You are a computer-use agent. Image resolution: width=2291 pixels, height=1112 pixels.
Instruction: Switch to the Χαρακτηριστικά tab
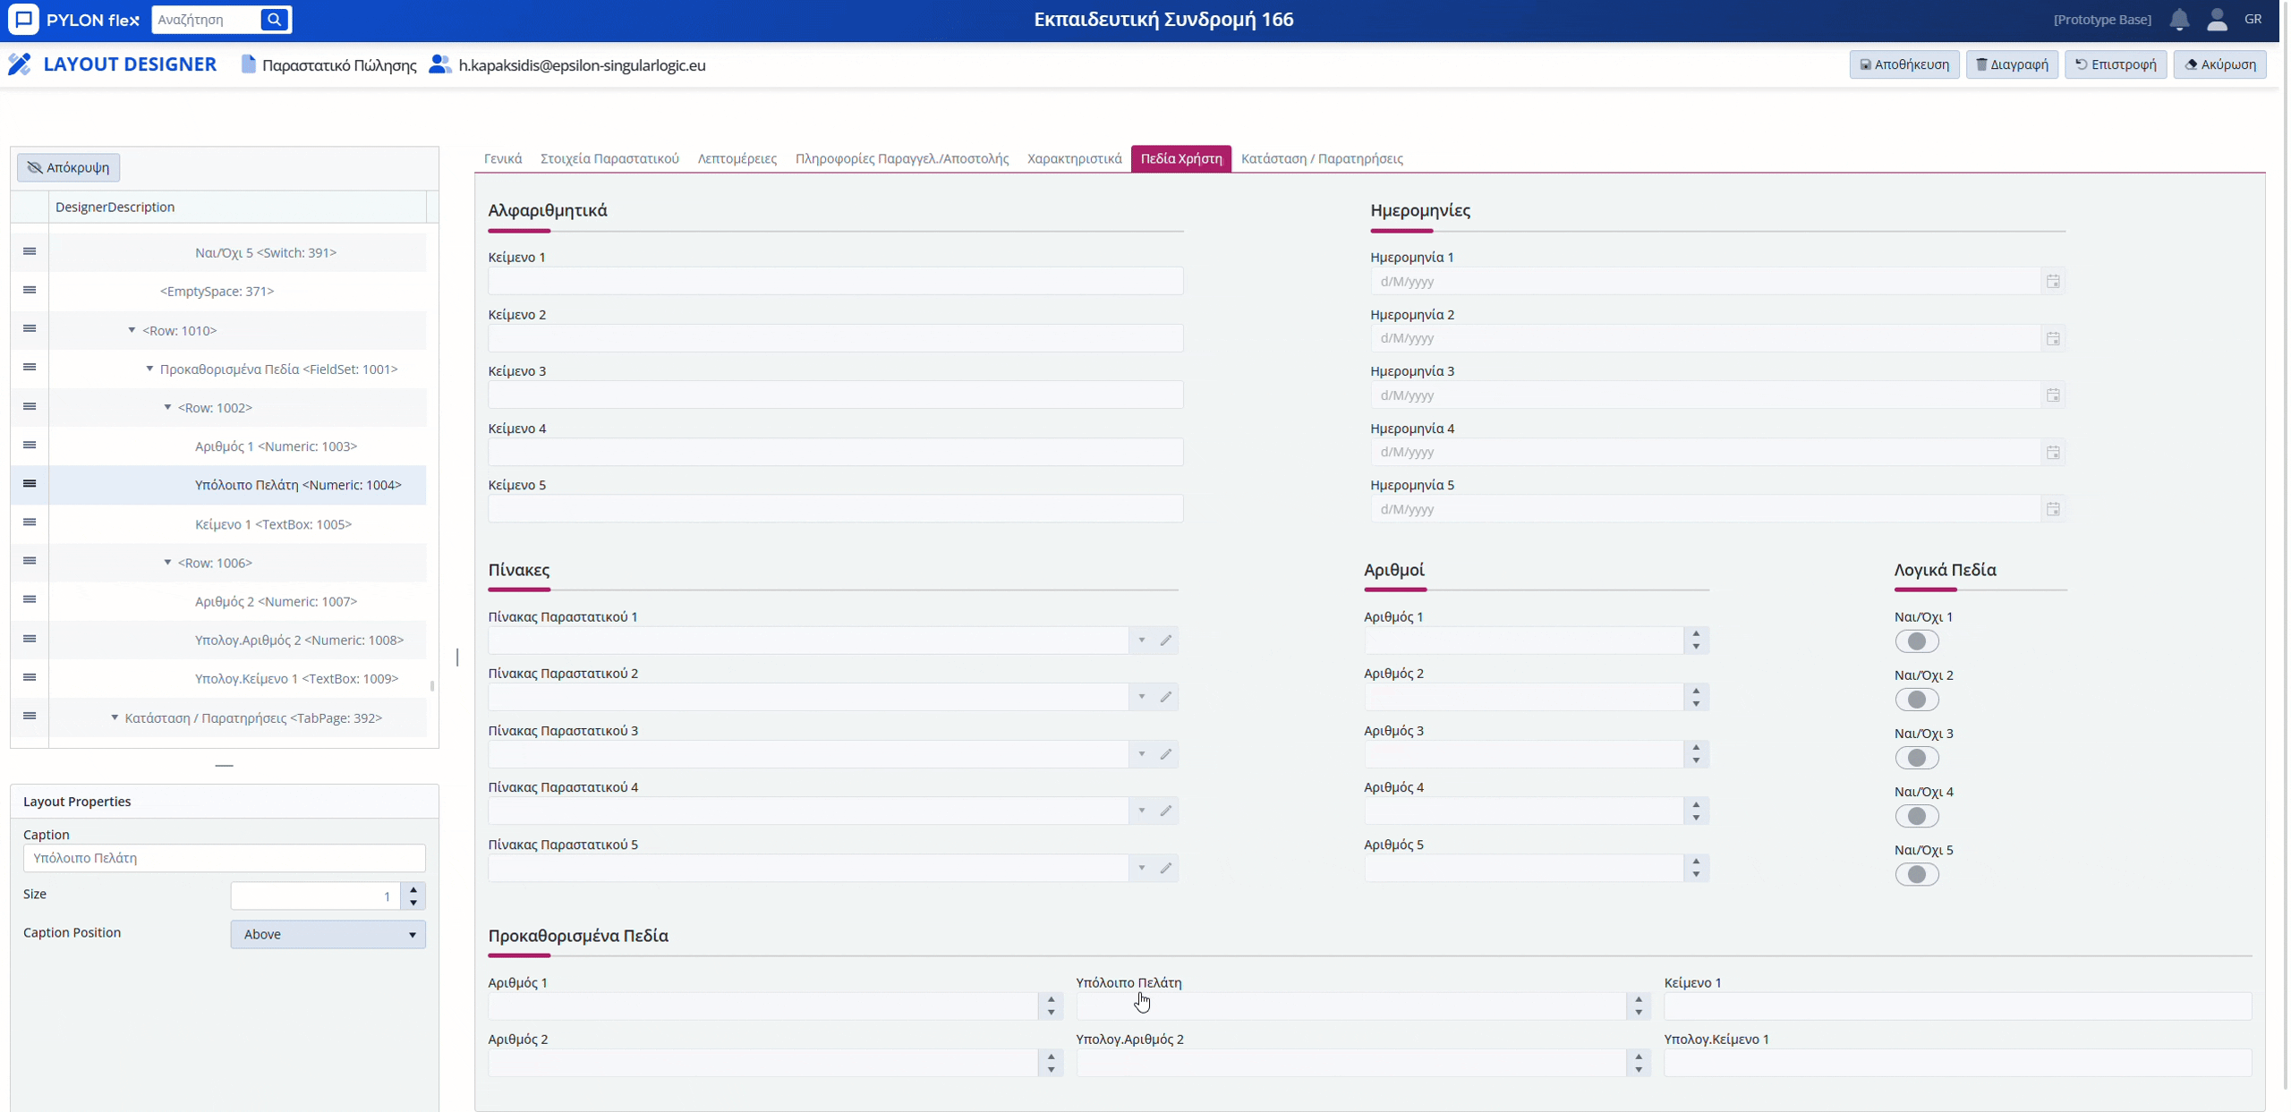(1074, 158)
